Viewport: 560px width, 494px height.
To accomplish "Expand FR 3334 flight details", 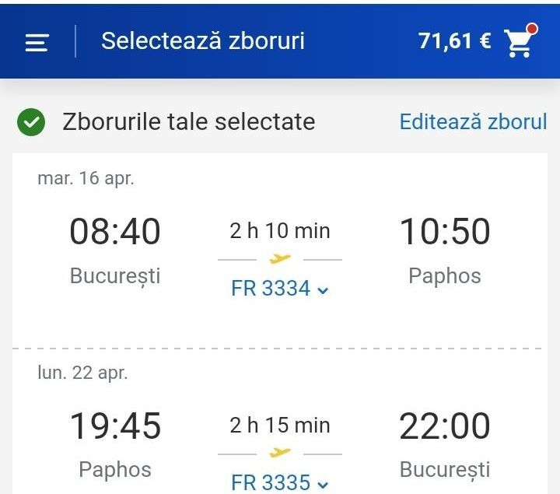I will [280, 289].
